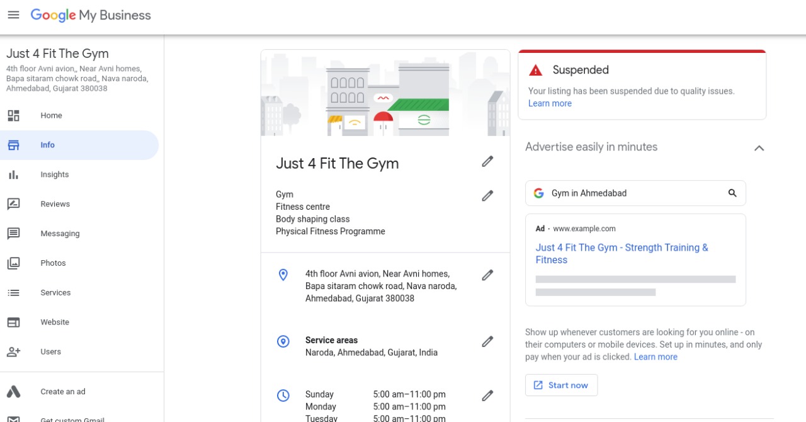Edit the address with pencil icon
Viewport: 806px width, 422px height.
click(487, 275)
